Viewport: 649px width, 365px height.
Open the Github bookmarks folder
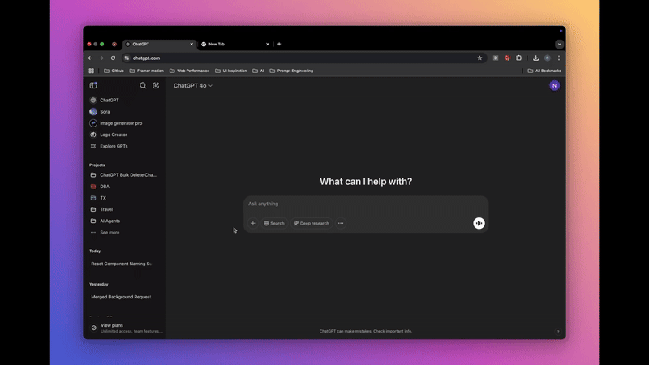(x=114, y=71)
